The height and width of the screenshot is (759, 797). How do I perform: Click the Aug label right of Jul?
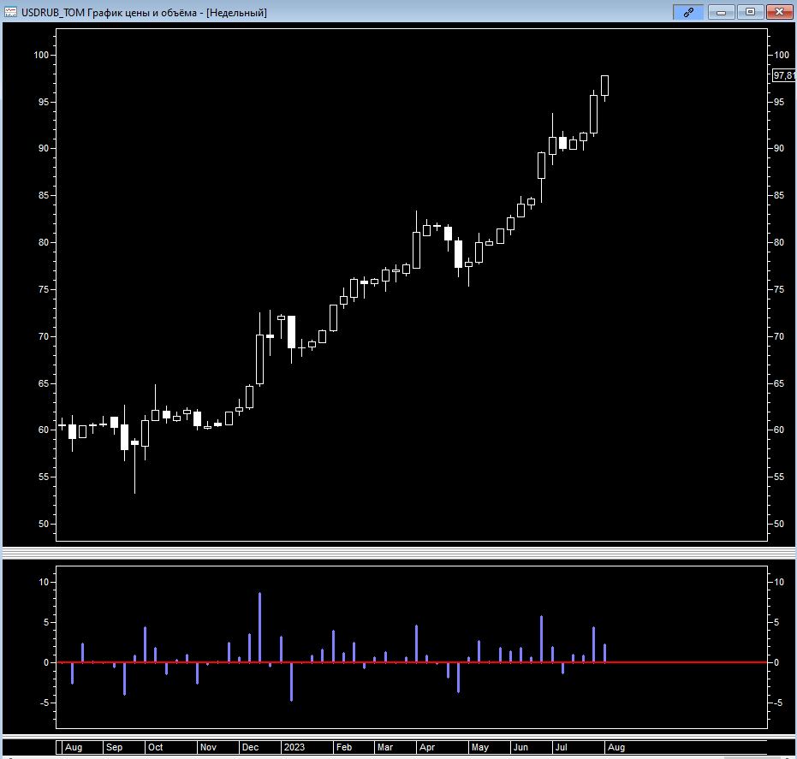coord(616,747)
